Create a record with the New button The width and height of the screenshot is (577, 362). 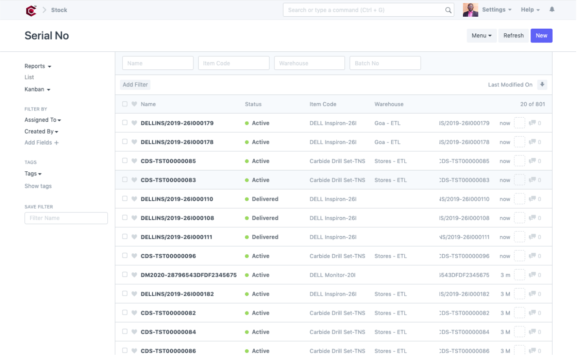541,35
